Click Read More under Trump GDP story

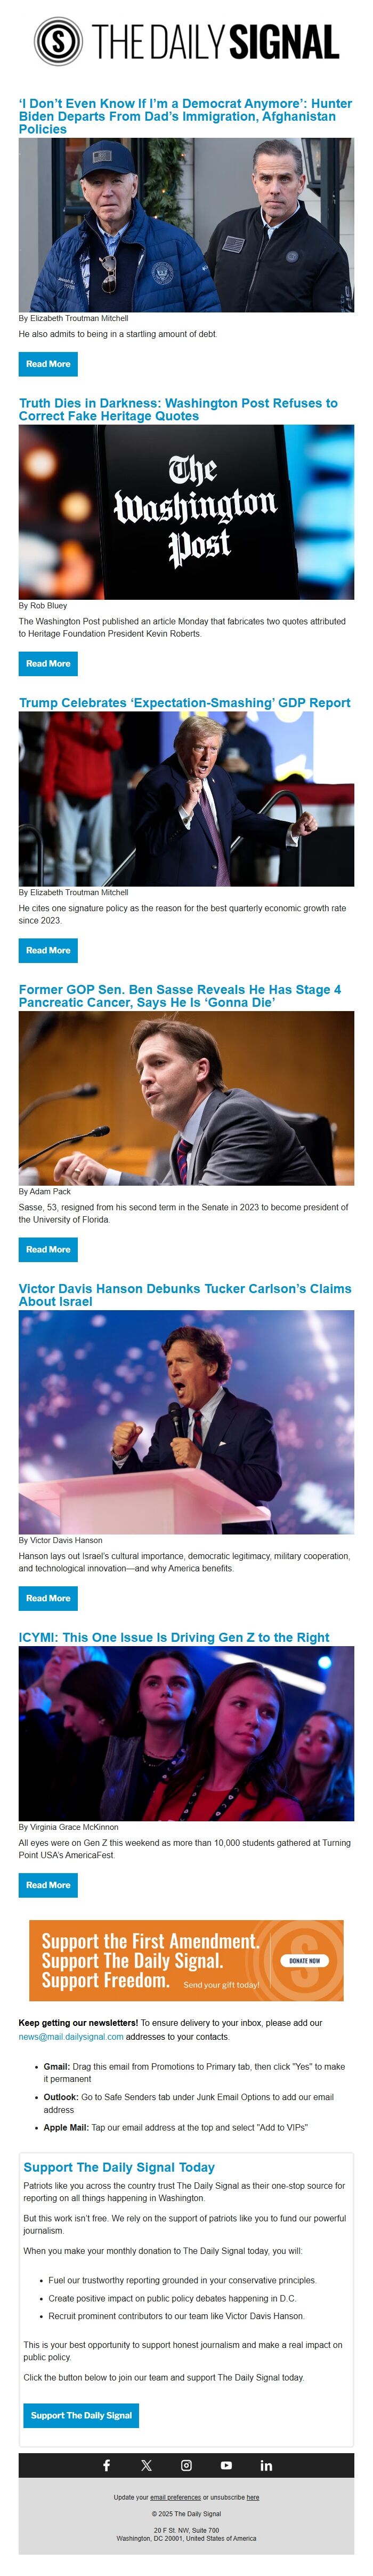click(48, 950)
